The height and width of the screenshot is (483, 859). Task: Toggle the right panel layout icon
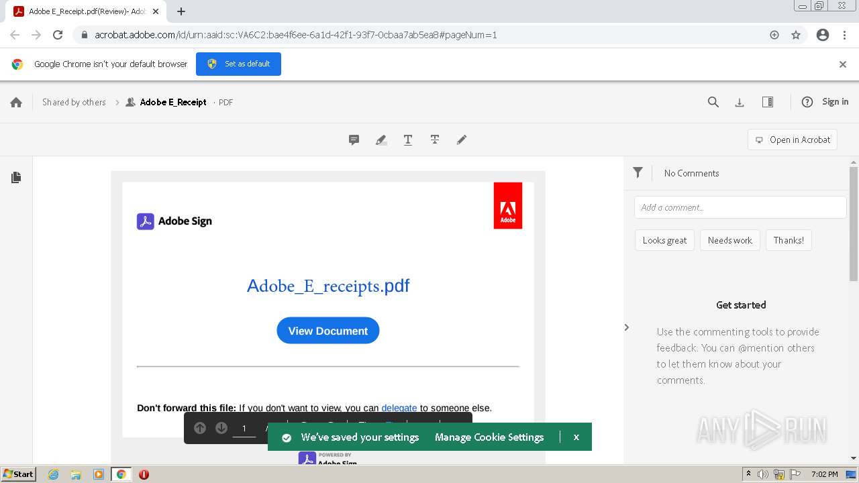pyautogui.click(x=768, y=102)
